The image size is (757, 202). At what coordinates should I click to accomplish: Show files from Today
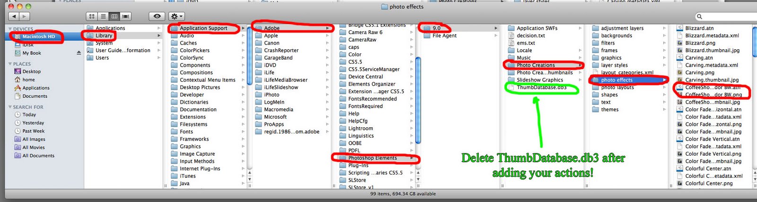click(29, 114)
